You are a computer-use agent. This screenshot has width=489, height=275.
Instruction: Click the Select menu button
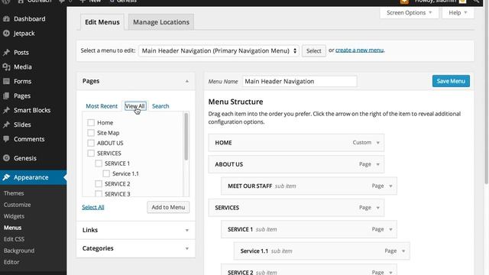(314, 51)
